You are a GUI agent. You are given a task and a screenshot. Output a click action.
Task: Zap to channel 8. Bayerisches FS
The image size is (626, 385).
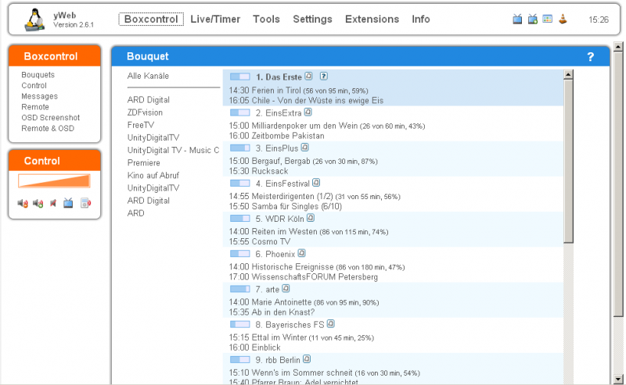290,325
